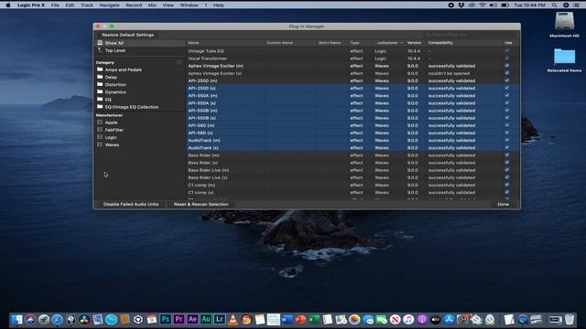Select the Apple manufacturer list icon
Screen dimensions: 586x329
click(100, 122)
